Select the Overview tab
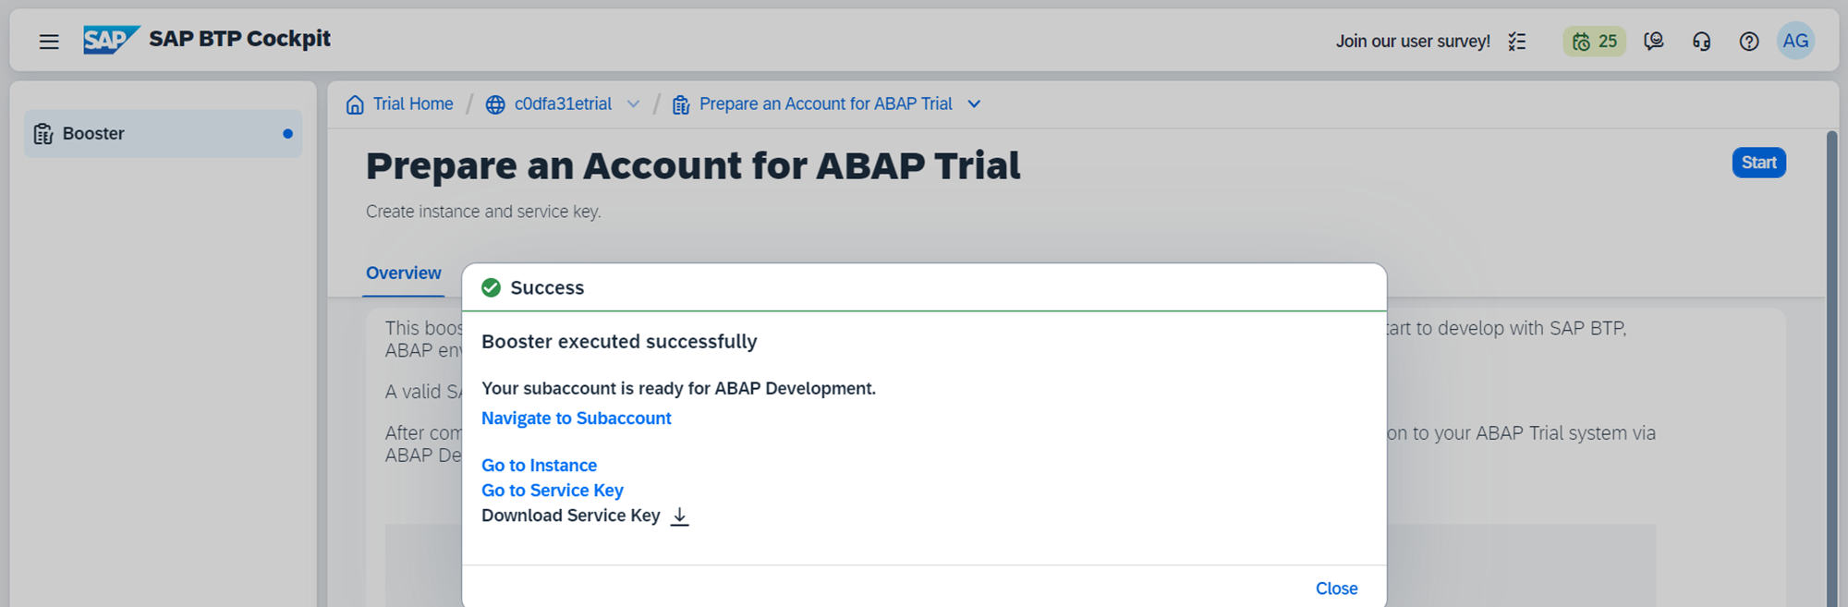 tap(404, 273)
